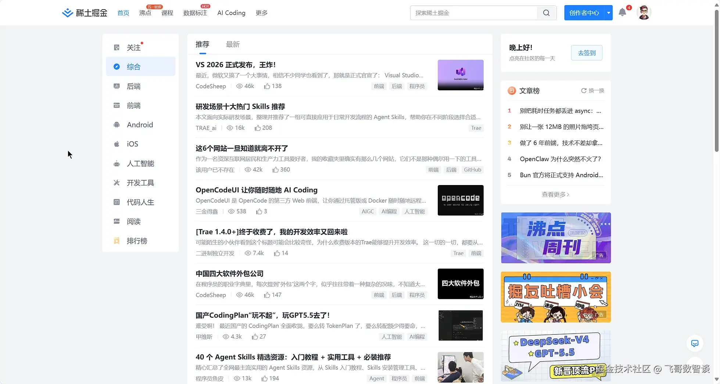Screen dimensions: 720x384
Task: Switch to the 最新 tab
Action: tap(233, 44)
